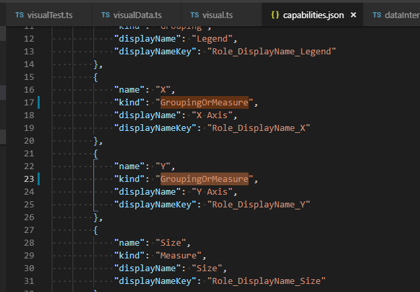Click the "Size" name value on line 28
This screenshot has height=292, width=420.
(171, 243)
